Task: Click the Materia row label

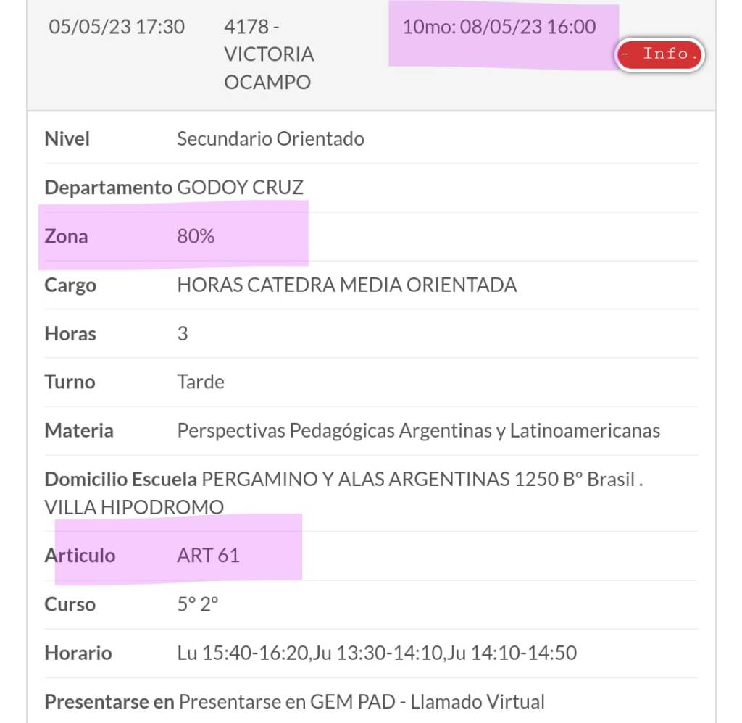Action: click(x=79, y=431)
